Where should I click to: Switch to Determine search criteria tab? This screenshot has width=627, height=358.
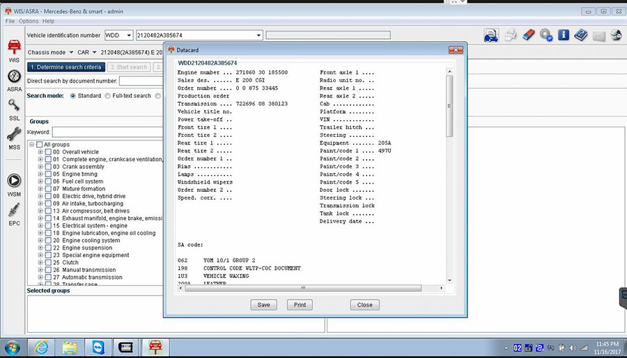tap(66, 67)
